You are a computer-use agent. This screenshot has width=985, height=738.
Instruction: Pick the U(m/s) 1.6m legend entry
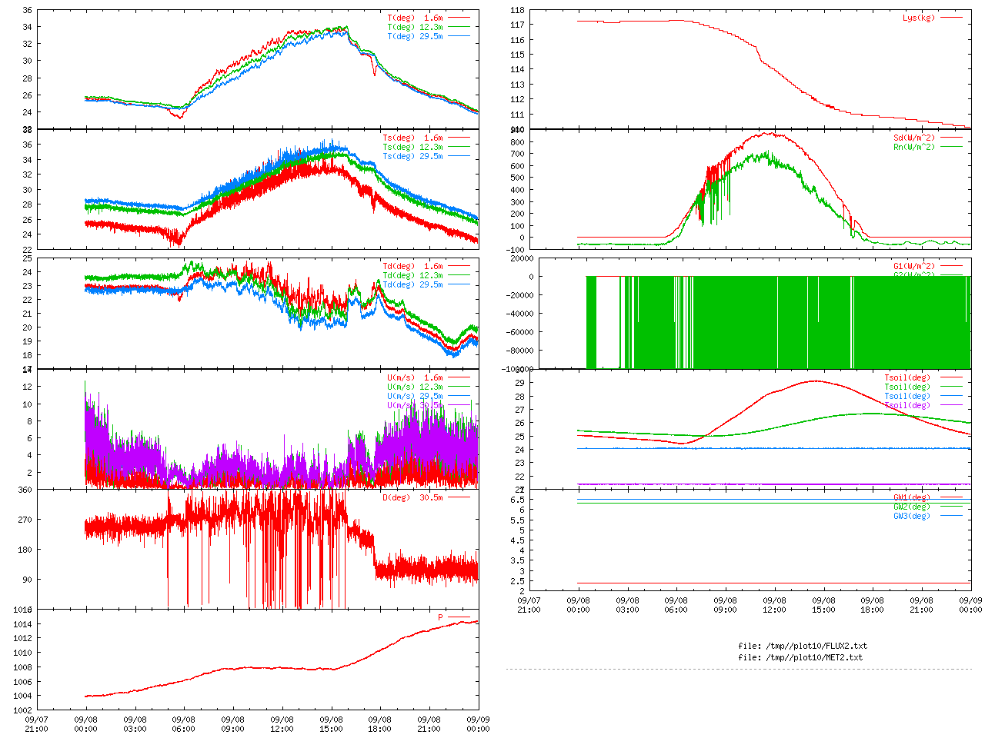tap(415, 377)
